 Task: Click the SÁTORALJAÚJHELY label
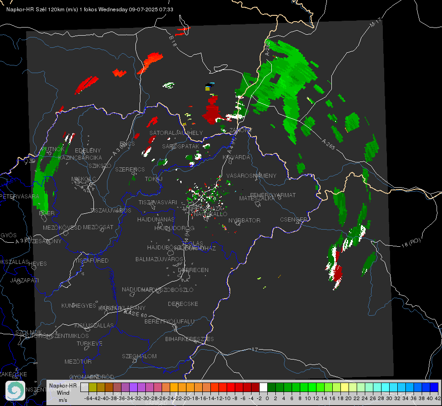(x=176, y=133)
